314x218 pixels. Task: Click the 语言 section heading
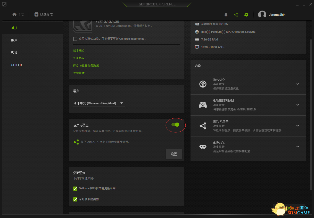click(76, 91)
